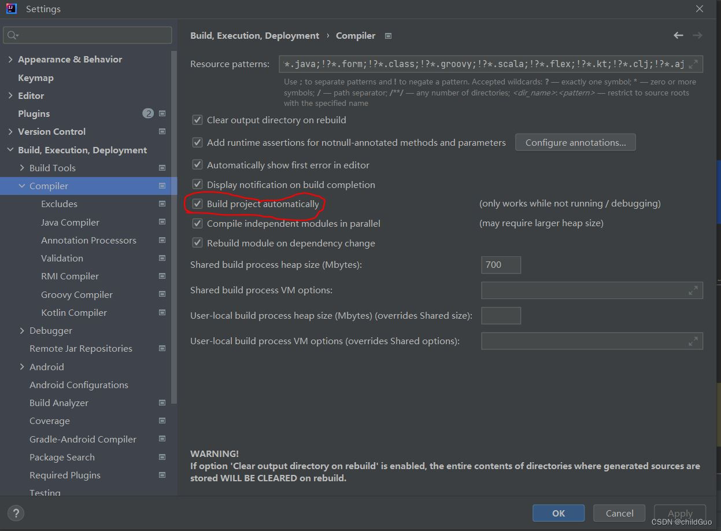Confirm settings with OK

[559, 513]
